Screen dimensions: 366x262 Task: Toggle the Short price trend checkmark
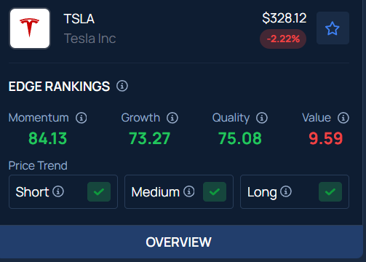tap(99, 192)
